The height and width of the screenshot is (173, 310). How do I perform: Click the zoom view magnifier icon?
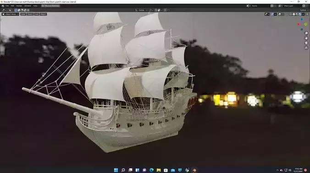tap(306, 33)
